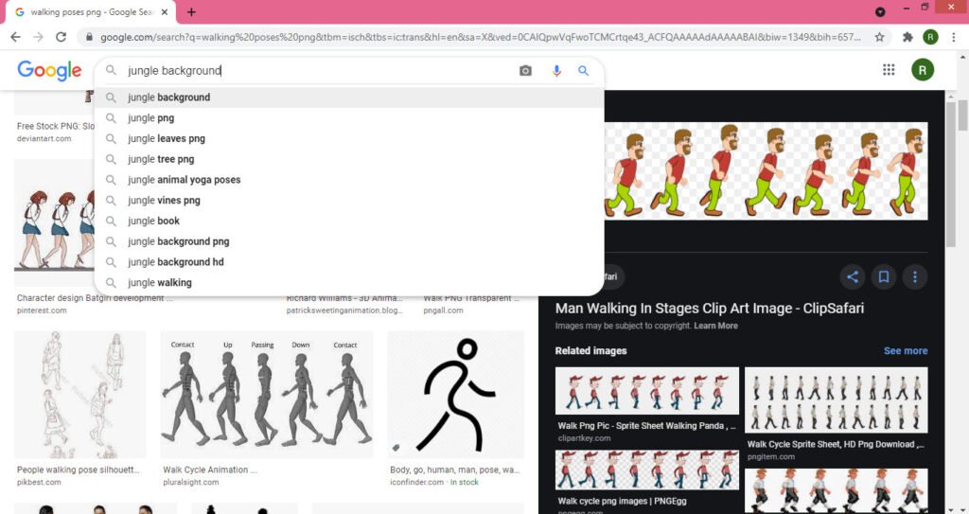Click the pngitem.com source text
The width and height of the screenshot is (969, 514).
tap(770, 456)
